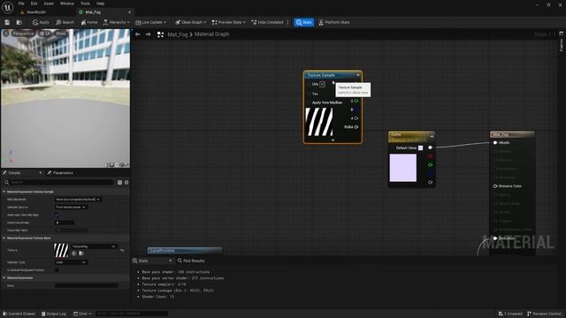This screenshot has width=566, height=318.
Task: Expand Texture Sample node bottom chevron
Action: tap(333, 140)
